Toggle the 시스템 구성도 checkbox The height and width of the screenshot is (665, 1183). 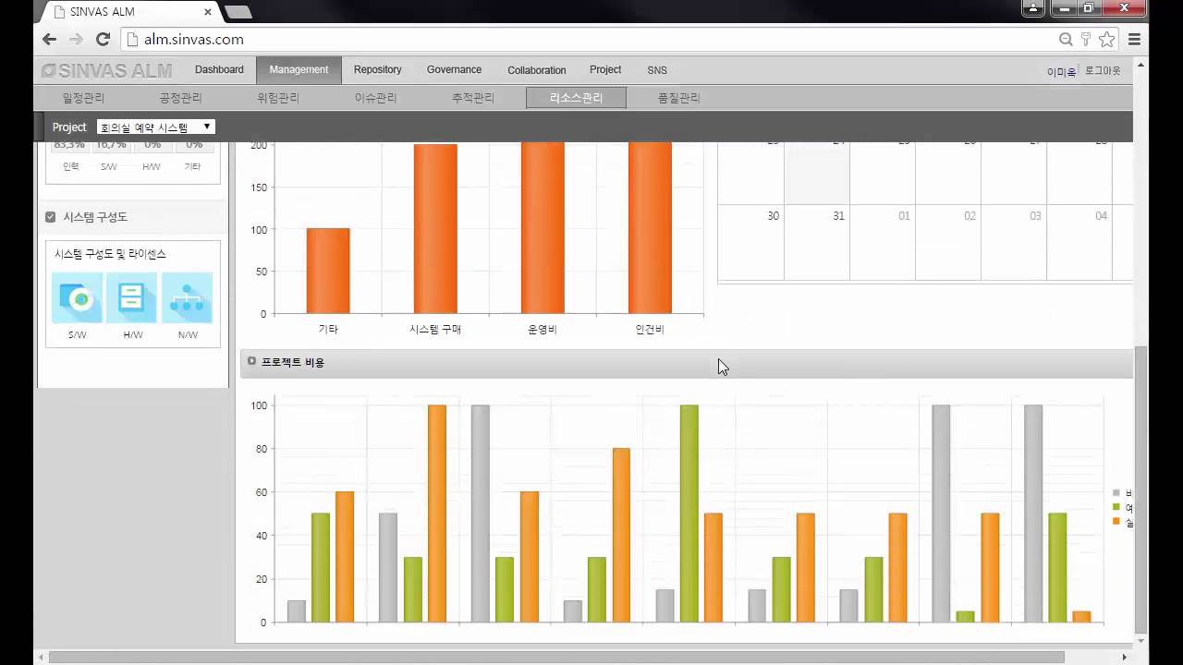tap(51, 217)
